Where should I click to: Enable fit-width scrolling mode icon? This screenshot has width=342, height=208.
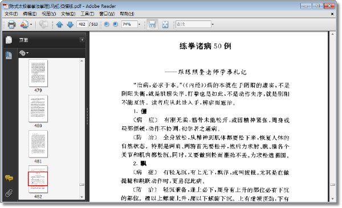(152, 24)
